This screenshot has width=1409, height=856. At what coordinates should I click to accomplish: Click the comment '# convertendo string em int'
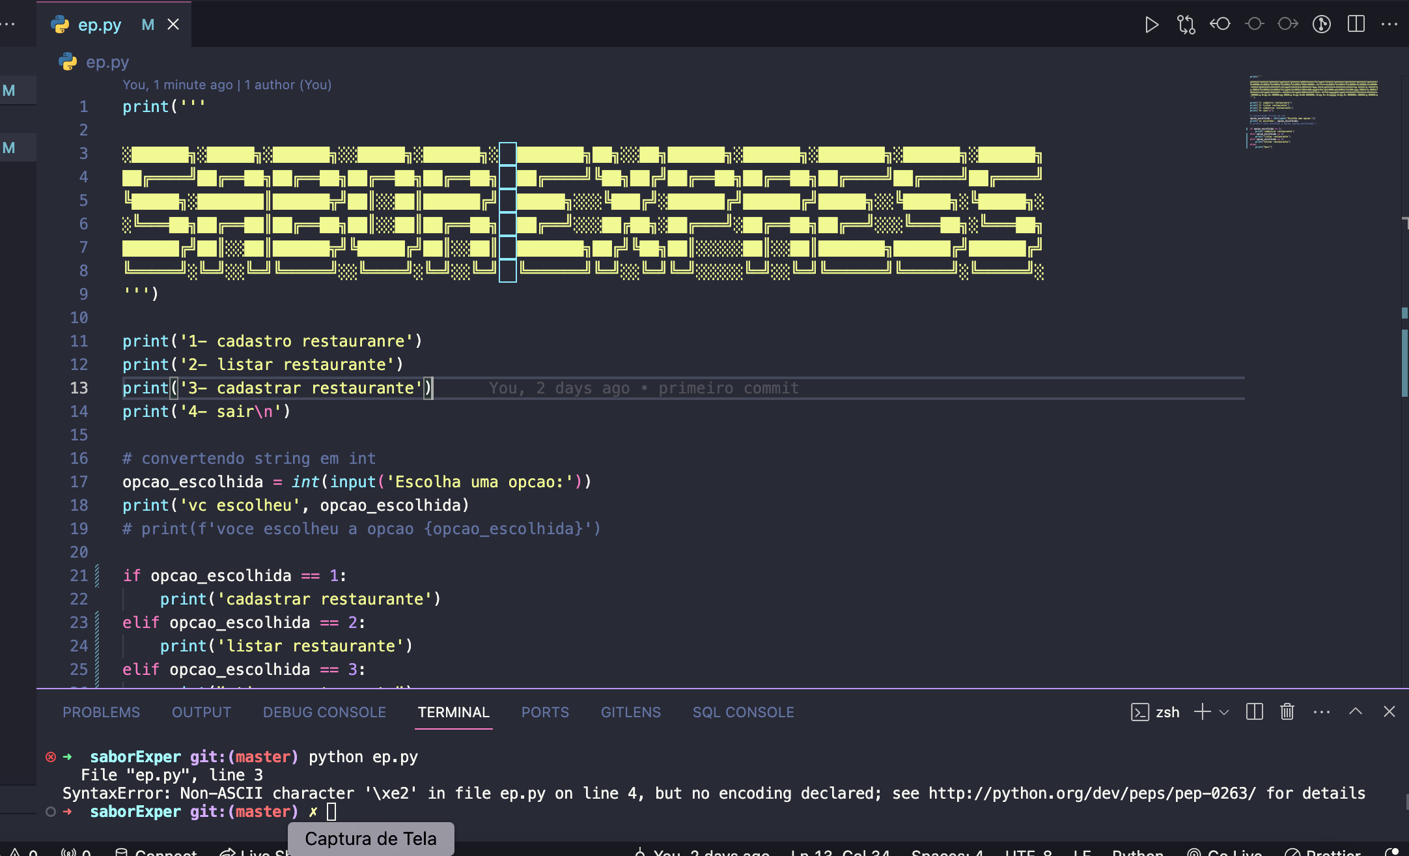[249, 459]
